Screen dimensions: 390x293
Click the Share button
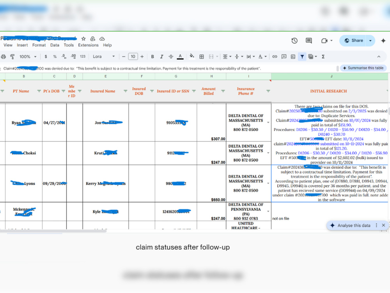pyautogui.click(x=353, y=41)
